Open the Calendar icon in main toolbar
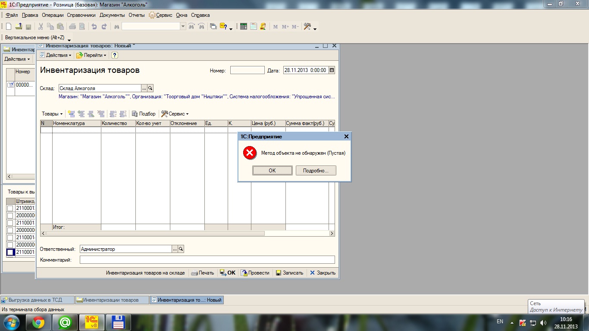The height and width of the screenshot is (331, 589). (254, 27)
